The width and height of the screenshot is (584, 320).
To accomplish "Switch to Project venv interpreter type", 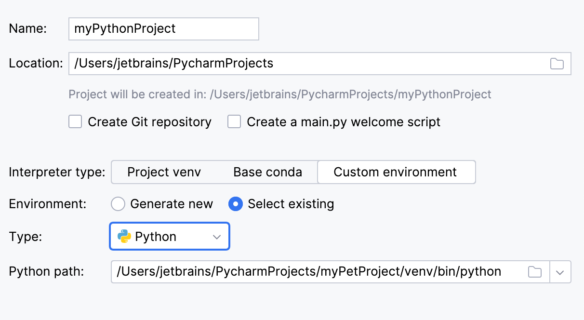I will coord(164,172).
